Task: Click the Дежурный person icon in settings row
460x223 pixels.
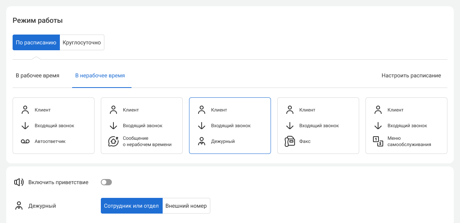Action: (19, 206)
